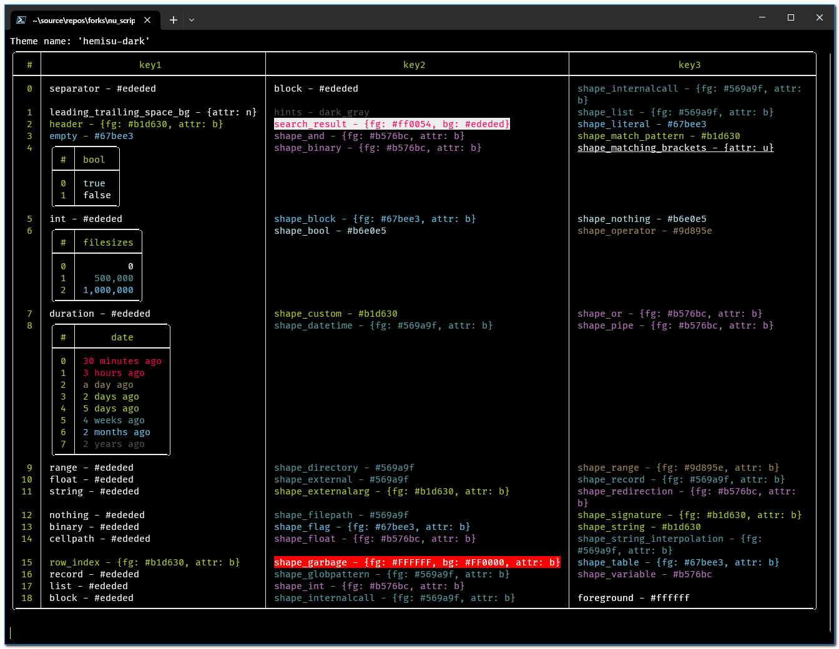This screenshot has width=839, height=649.
Task: Click the 'Theme name: hemisu-dark' line
Action: point(80,41)
